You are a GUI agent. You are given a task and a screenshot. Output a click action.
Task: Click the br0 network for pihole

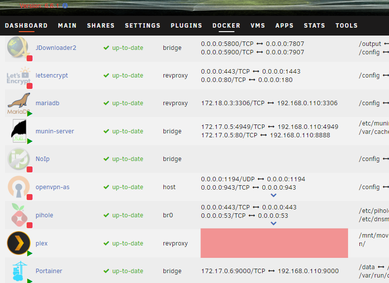pos(168,215)
